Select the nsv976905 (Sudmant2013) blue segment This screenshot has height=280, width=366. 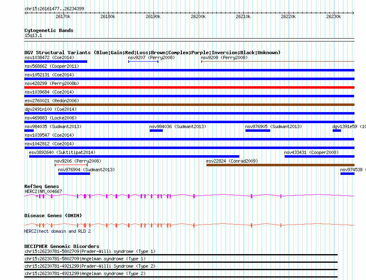click(x=257, y=131)
